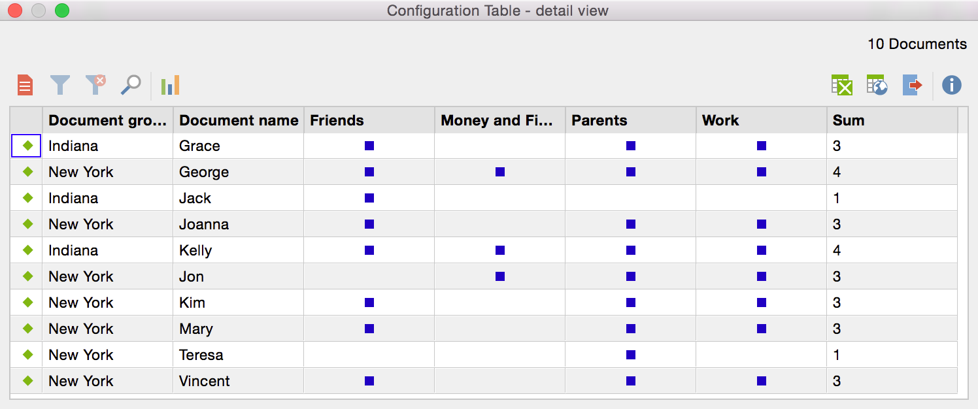Click the reset filter icon
This screenshot has height=409, width=978.
[x=95, y=85]
